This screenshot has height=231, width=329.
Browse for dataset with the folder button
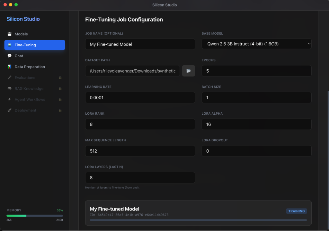click(188, 71)
